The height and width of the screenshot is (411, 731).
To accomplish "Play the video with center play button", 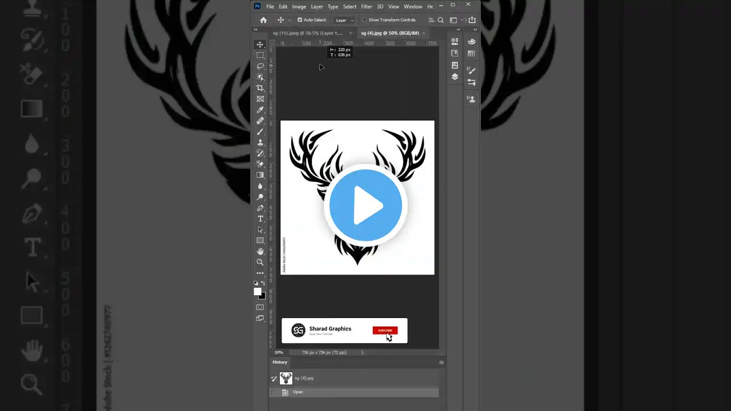I will pyautogui.click(x=365, y=205).
